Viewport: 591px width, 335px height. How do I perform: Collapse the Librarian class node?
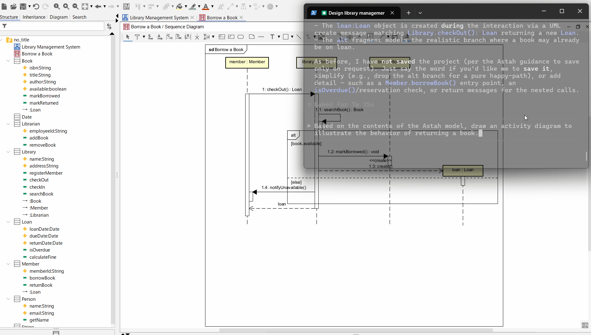point(8,124)
